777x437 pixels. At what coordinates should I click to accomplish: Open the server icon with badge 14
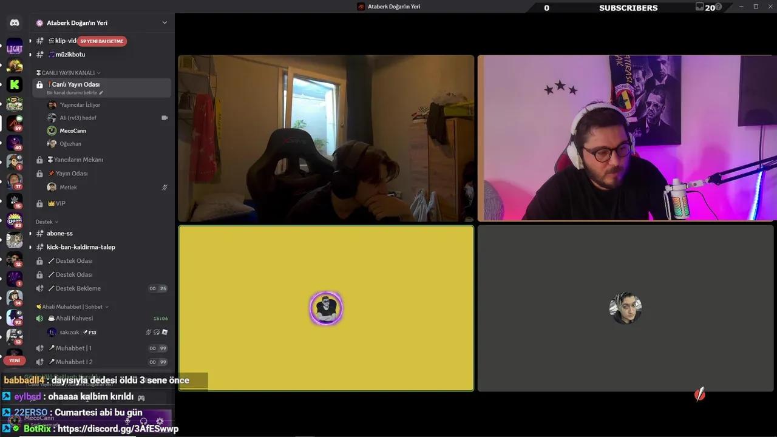(x=15, y=297)
